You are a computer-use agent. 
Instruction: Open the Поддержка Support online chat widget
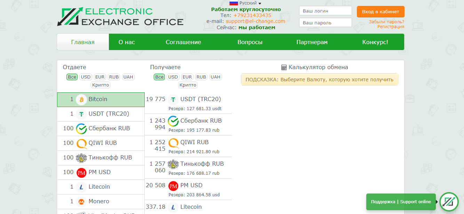(401, 201)
